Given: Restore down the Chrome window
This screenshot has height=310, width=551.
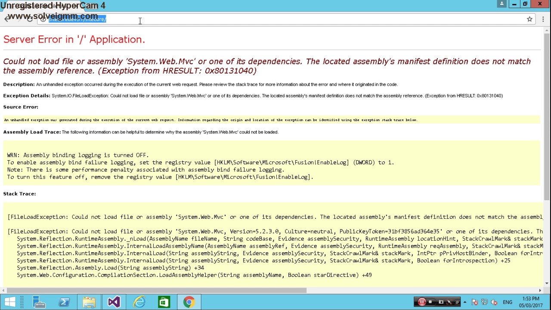Looking at the screenshot, I should point(525,4).
